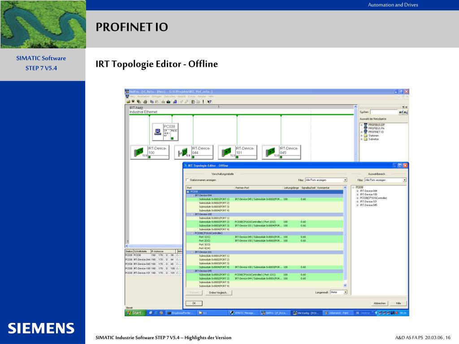
Task: Collapse PC038(CP1616Controller) group in table
Action: (x=192, y=233)
